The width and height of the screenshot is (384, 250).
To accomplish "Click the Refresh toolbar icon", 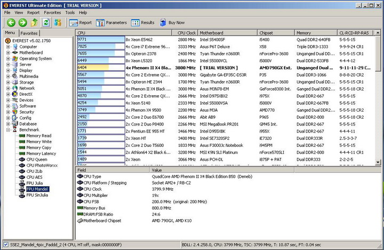I will coord(46,23).
